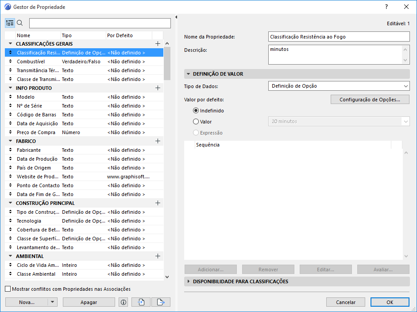Image resolution: width=417 pixels, height=312 pixels.
Task: Click the Nova... button
Action: point(27,302)
